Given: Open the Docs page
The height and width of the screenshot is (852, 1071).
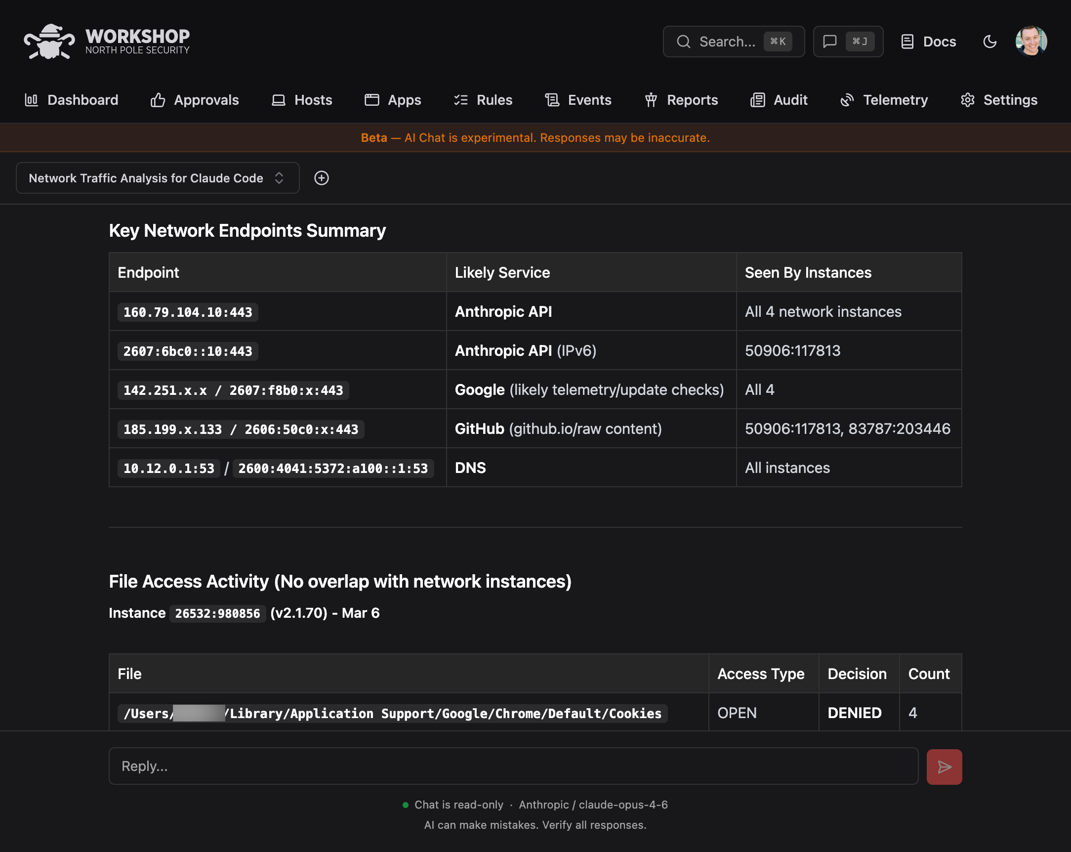Looking at the screenshot, I should pyautogui.click(x=928, y=42).
